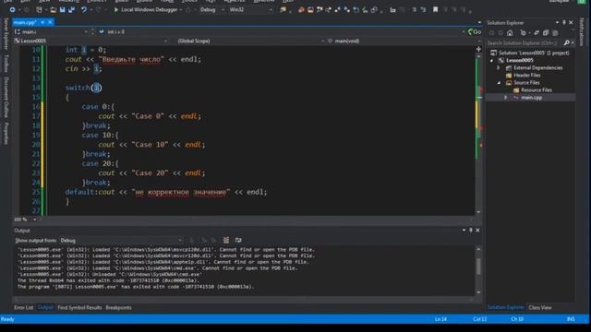Expand the main.cpp tree node

tap(506, 98)
